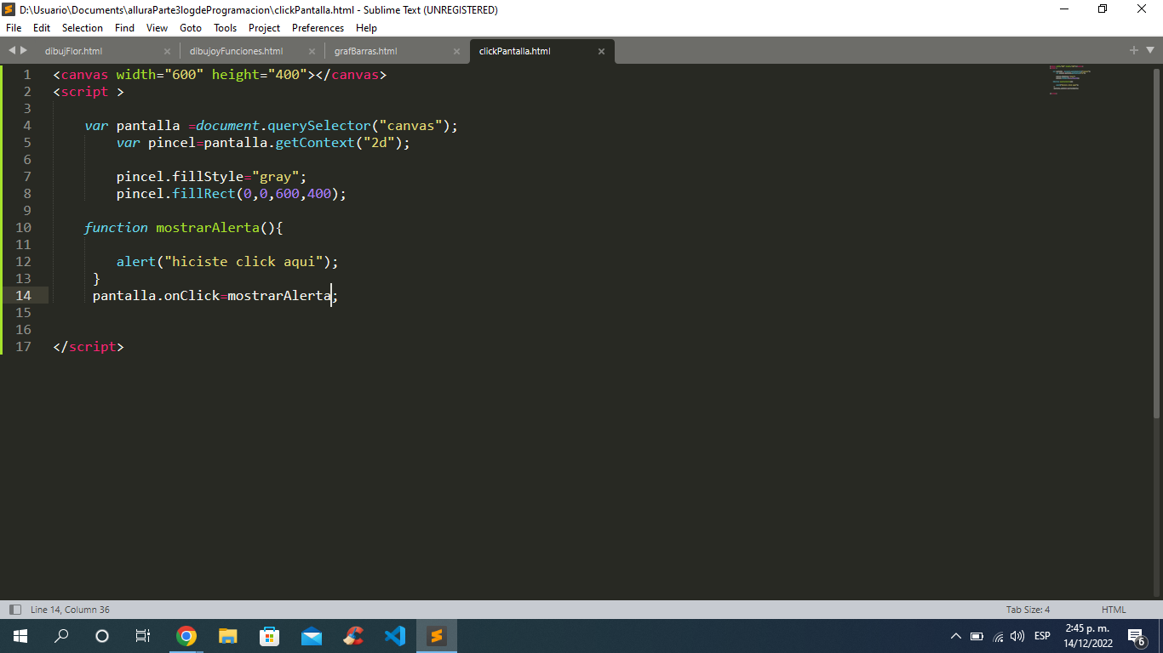Open the volume speaker icon
Image resolution: width=1163 pixels, height=653 pixels.
(1017, 636)
